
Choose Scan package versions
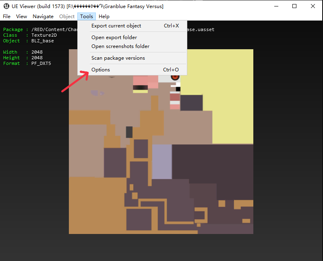(132, 58)
